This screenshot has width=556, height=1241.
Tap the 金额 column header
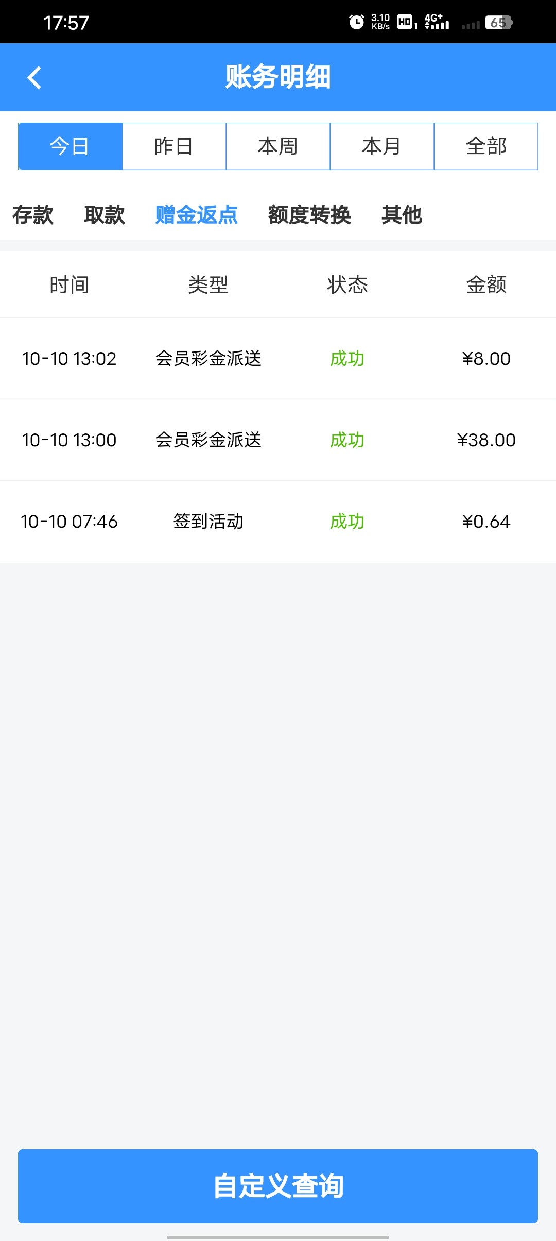tap(486, 284)
